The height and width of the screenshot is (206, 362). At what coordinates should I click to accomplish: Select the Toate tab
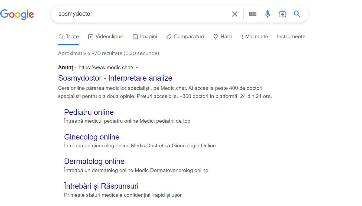69,37
